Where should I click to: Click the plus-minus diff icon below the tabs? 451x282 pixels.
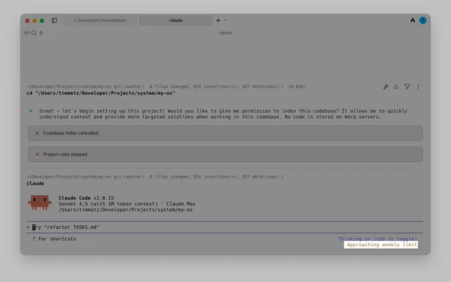point(41,33)
